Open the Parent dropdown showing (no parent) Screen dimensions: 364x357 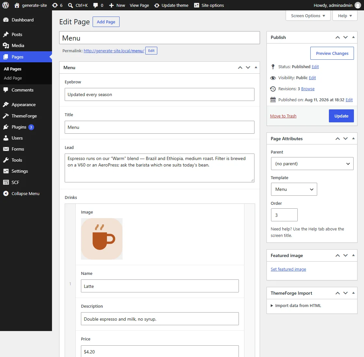tap(312, 164)
